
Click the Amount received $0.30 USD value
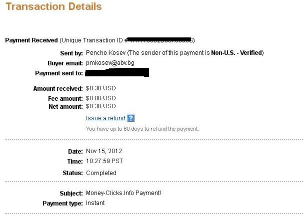coord(101,88)
